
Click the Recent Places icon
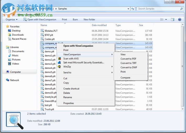pos(9,39)
